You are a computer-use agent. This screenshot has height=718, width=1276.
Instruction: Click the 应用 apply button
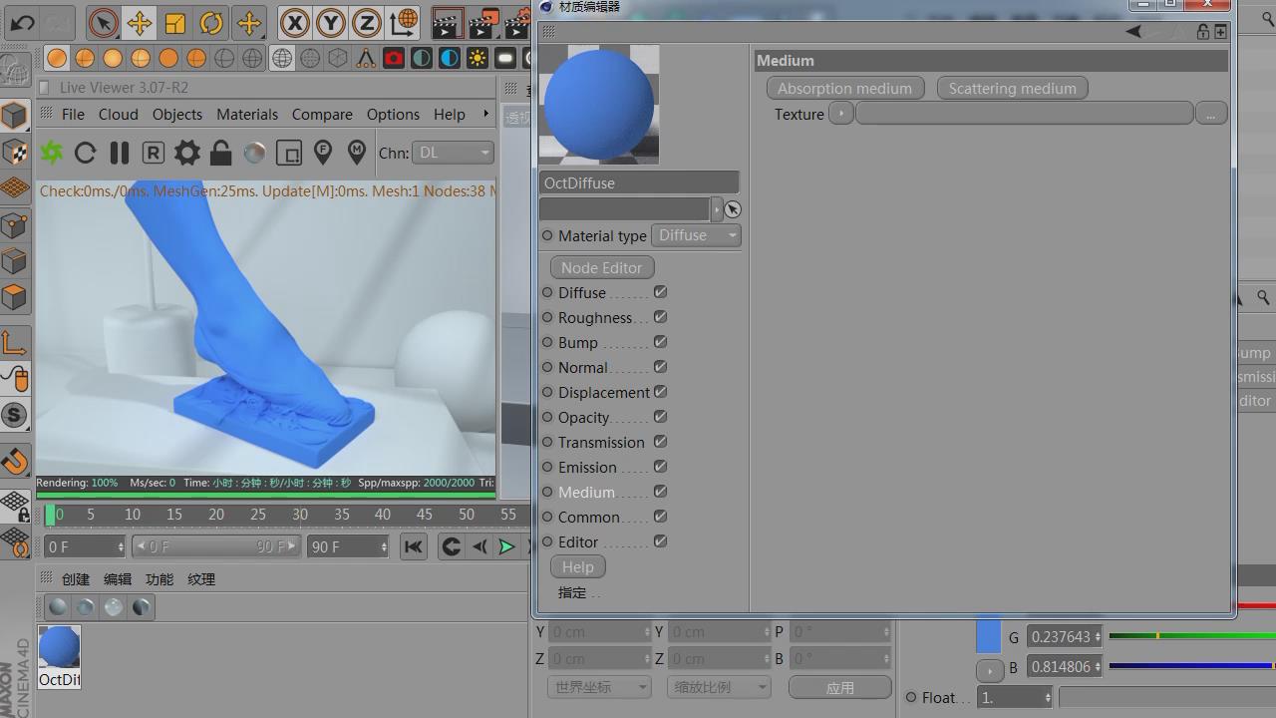840,687
